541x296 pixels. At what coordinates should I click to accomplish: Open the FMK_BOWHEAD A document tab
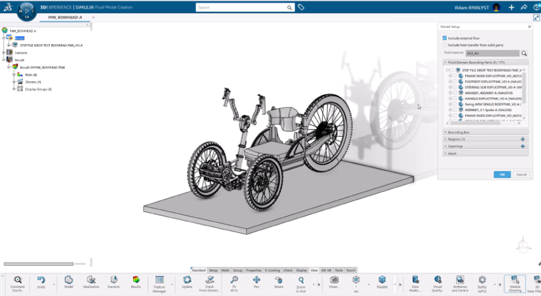click(x=65, y=17)
